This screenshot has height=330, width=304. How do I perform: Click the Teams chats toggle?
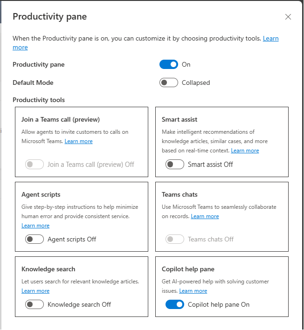pos(174,239)
